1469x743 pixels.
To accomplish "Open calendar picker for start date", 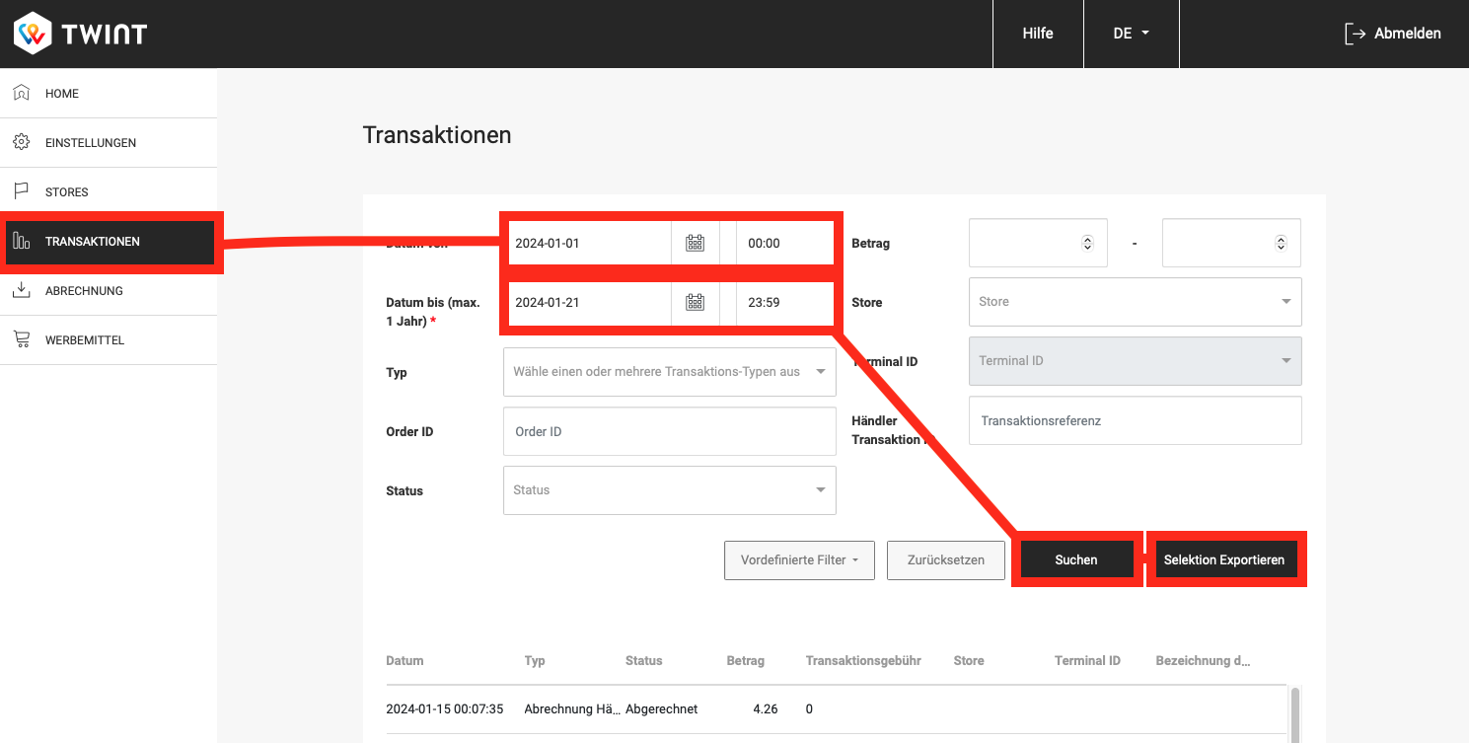I will [695, 243].
